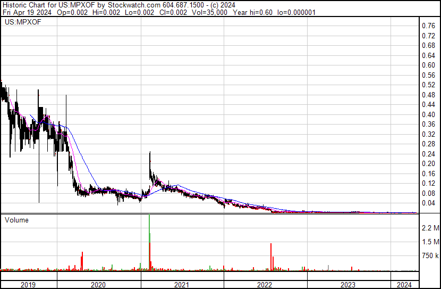Click the red volume spike in 2020
The height and width of the screenshot is (289, 441).
tap(82, 261)
